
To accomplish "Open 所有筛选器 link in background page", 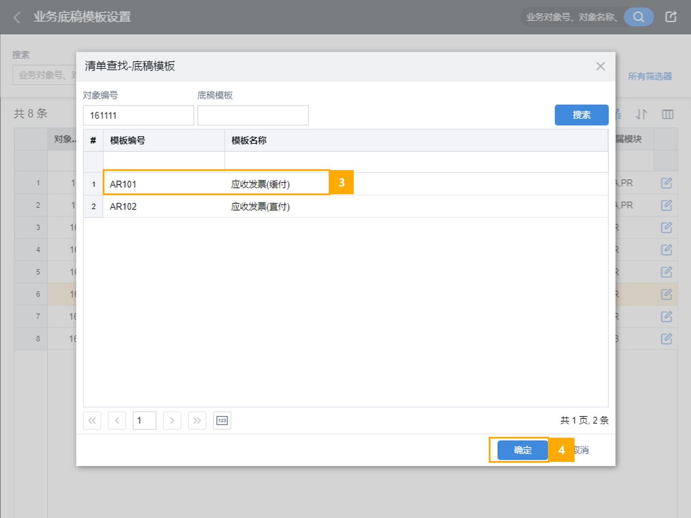I will [x=650, y=76].
